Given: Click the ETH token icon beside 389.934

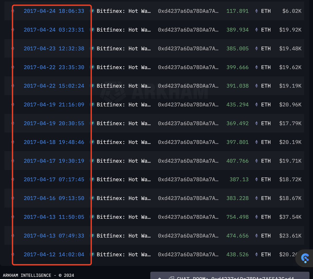Looking at the screenshot, I should tap(256, 30).
